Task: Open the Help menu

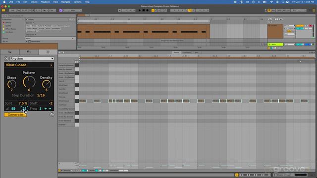Action: click(x=87, y=2)
